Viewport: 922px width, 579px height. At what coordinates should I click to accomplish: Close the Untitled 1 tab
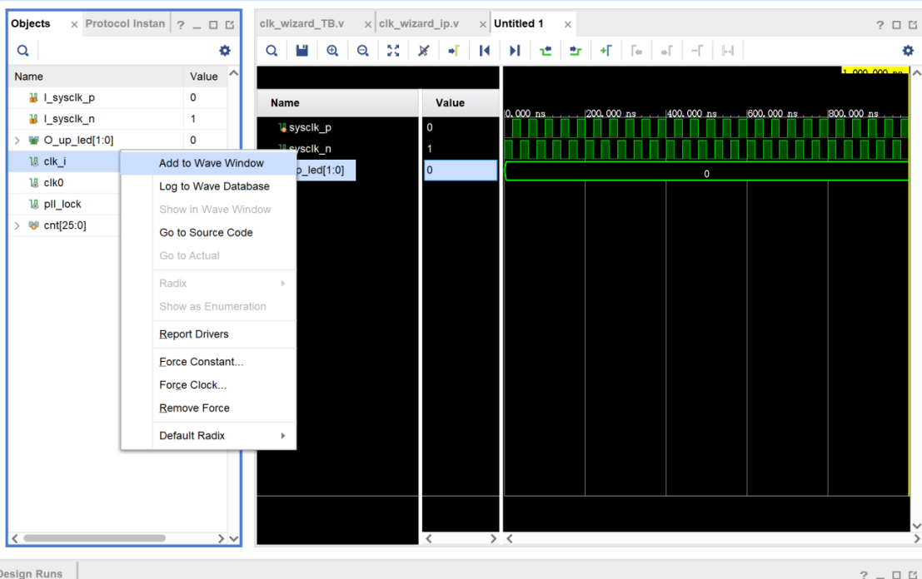[567, 25]
